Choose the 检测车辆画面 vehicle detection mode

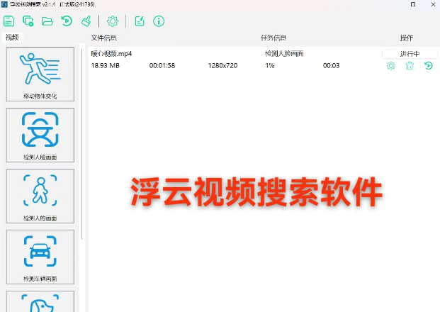pyautogui.click(x=40, y=257)
